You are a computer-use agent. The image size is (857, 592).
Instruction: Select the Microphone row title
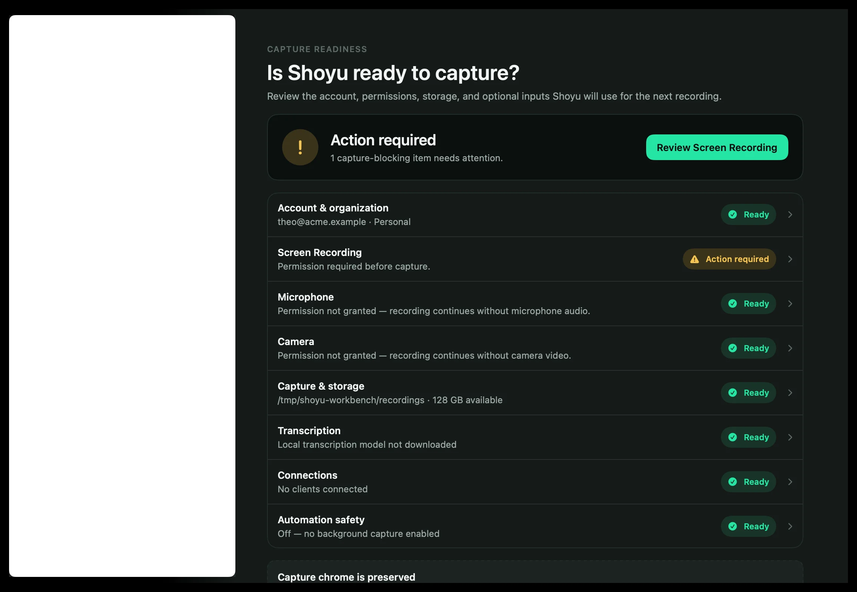pos(306,297)
